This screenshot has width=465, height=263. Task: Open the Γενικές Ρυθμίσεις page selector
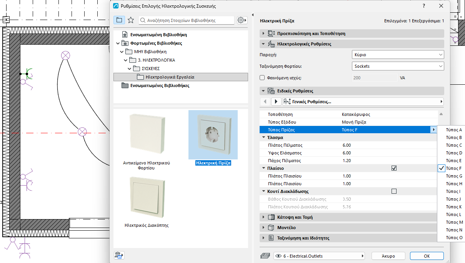(363, 102)
